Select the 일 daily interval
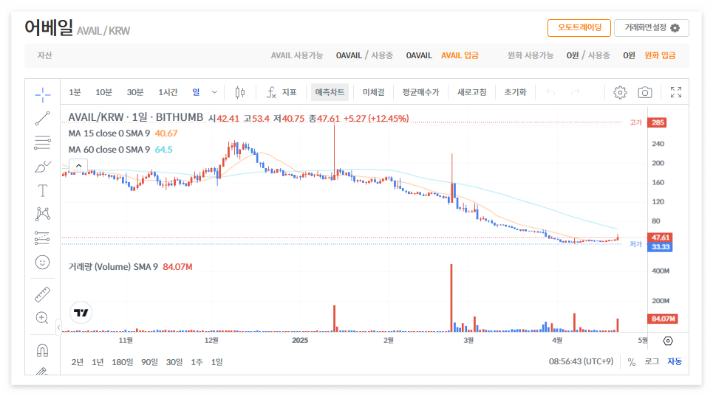Viewport: 713px width, 396px height. (196, 92)
